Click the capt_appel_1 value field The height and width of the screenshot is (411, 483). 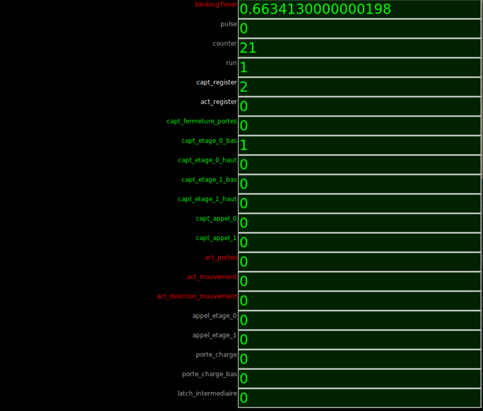pos(359,243)
